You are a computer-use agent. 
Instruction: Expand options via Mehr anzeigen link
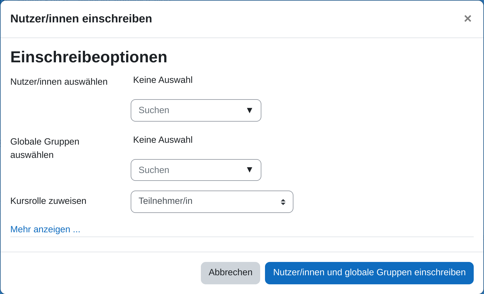(x=45, y=229)
